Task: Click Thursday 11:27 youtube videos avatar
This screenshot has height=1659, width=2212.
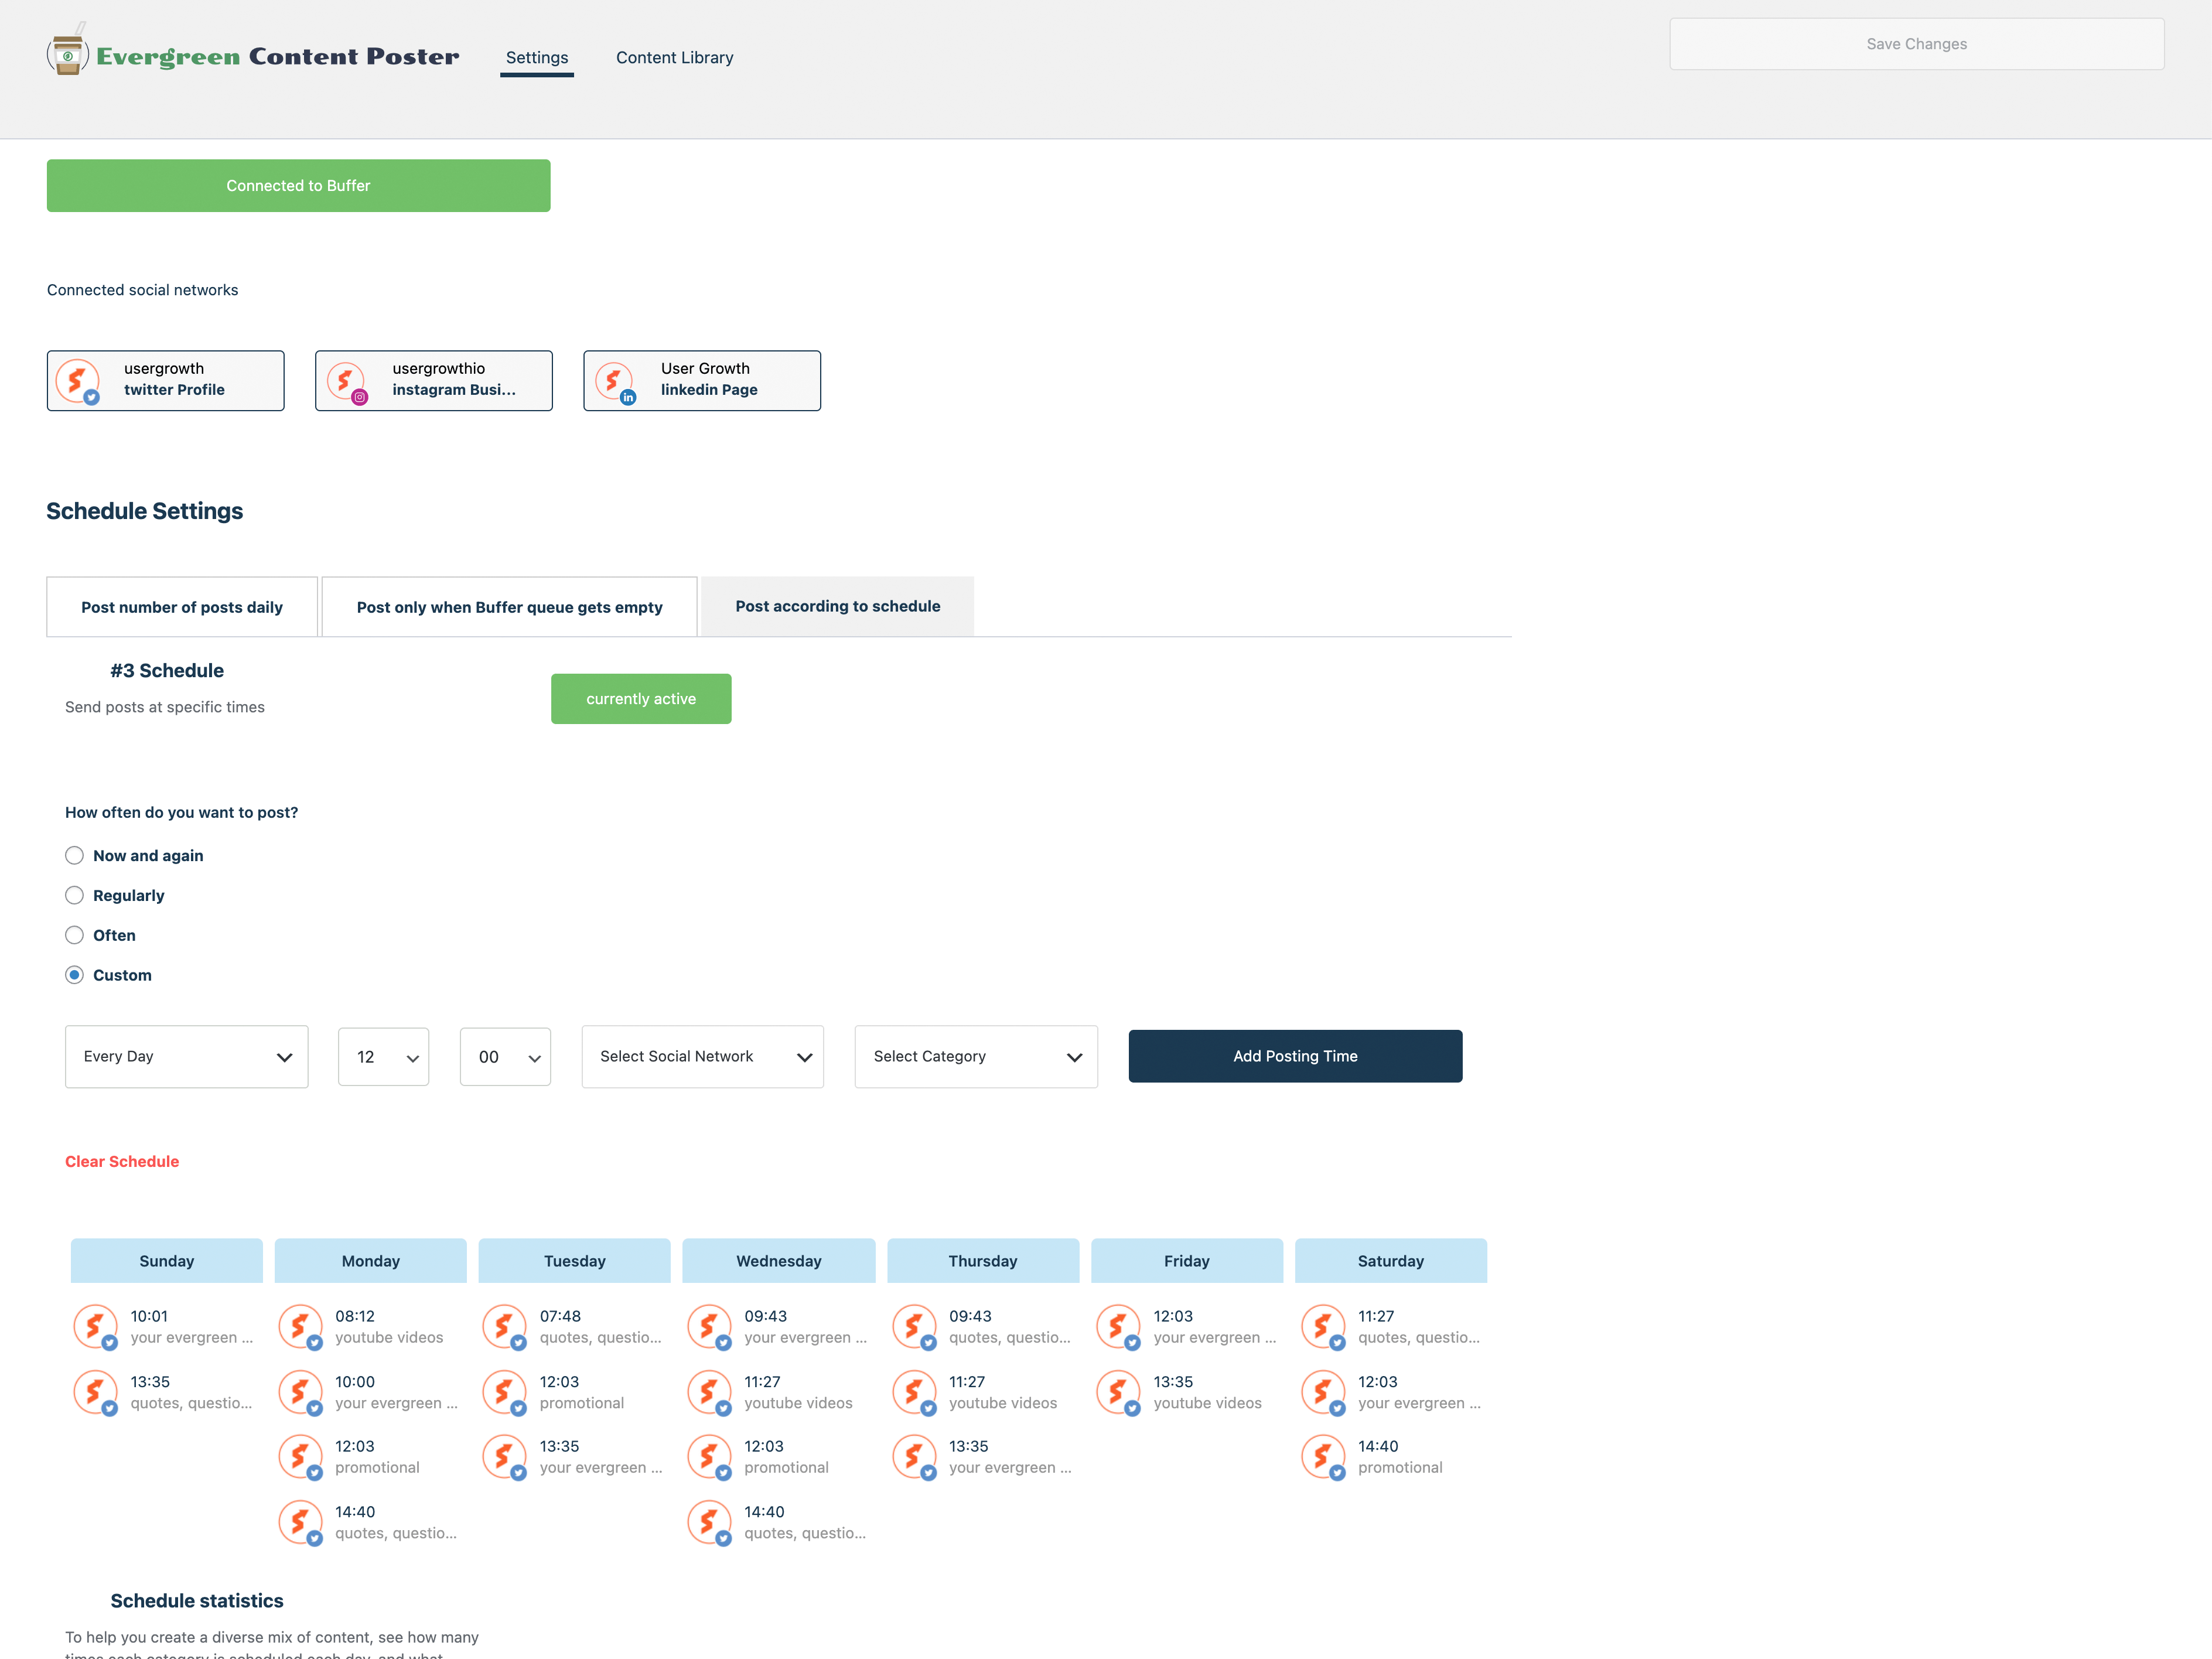Action: (x=914, y=1392)
